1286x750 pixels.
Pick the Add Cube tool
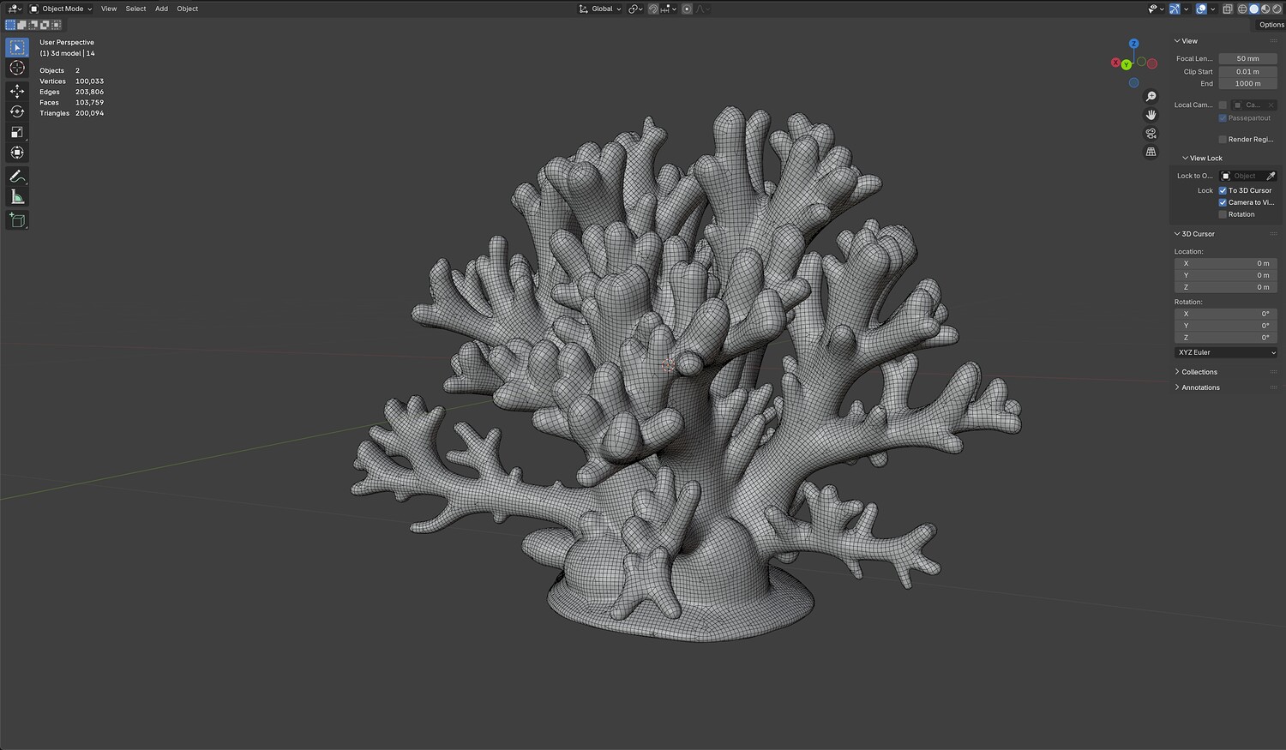point(17,221)
